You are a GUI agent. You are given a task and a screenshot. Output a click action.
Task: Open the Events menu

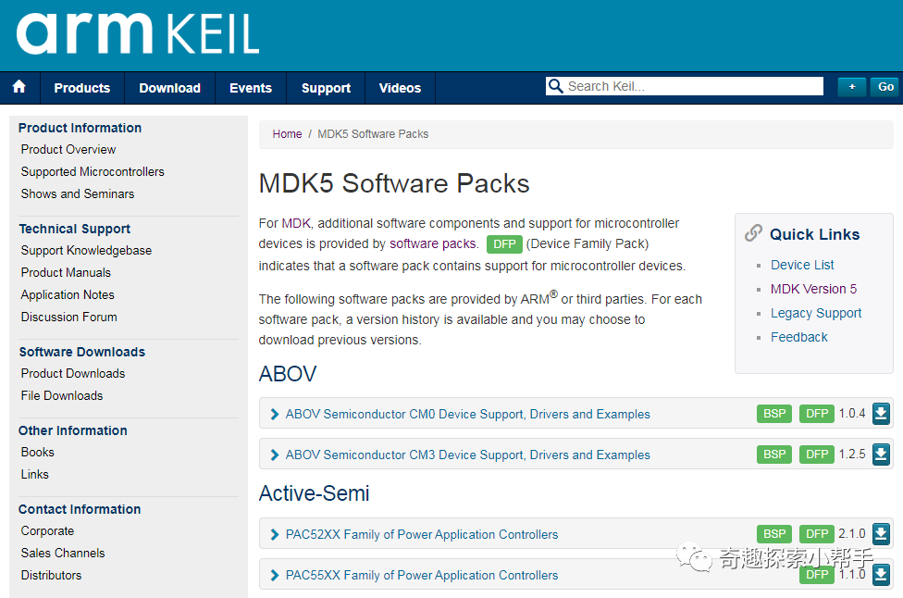[251, 88]
